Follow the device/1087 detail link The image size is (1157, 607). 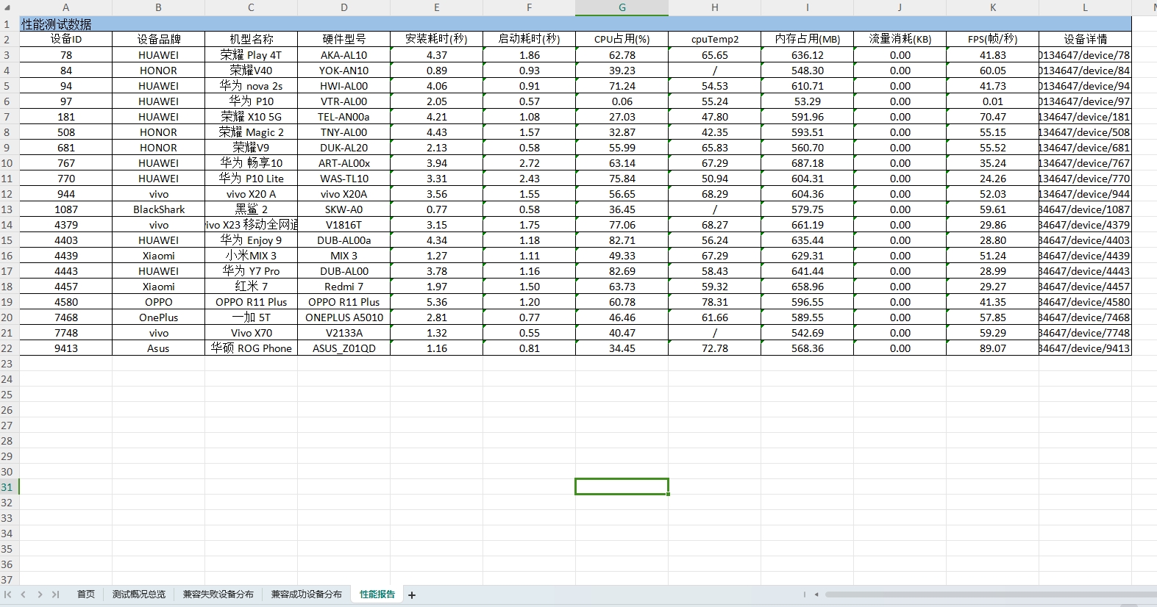[1085, 209]
